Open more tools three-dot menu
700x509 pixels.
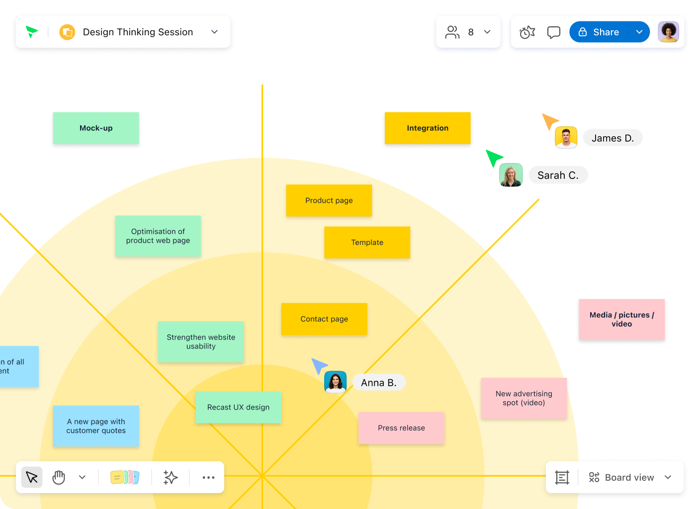point(208,478)
